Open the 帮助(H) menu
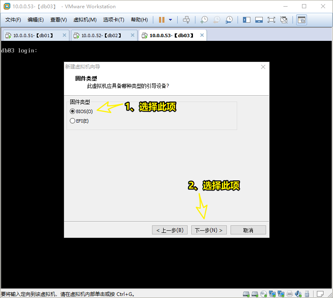Screen dimensions: 333x298 coord(140,20)
